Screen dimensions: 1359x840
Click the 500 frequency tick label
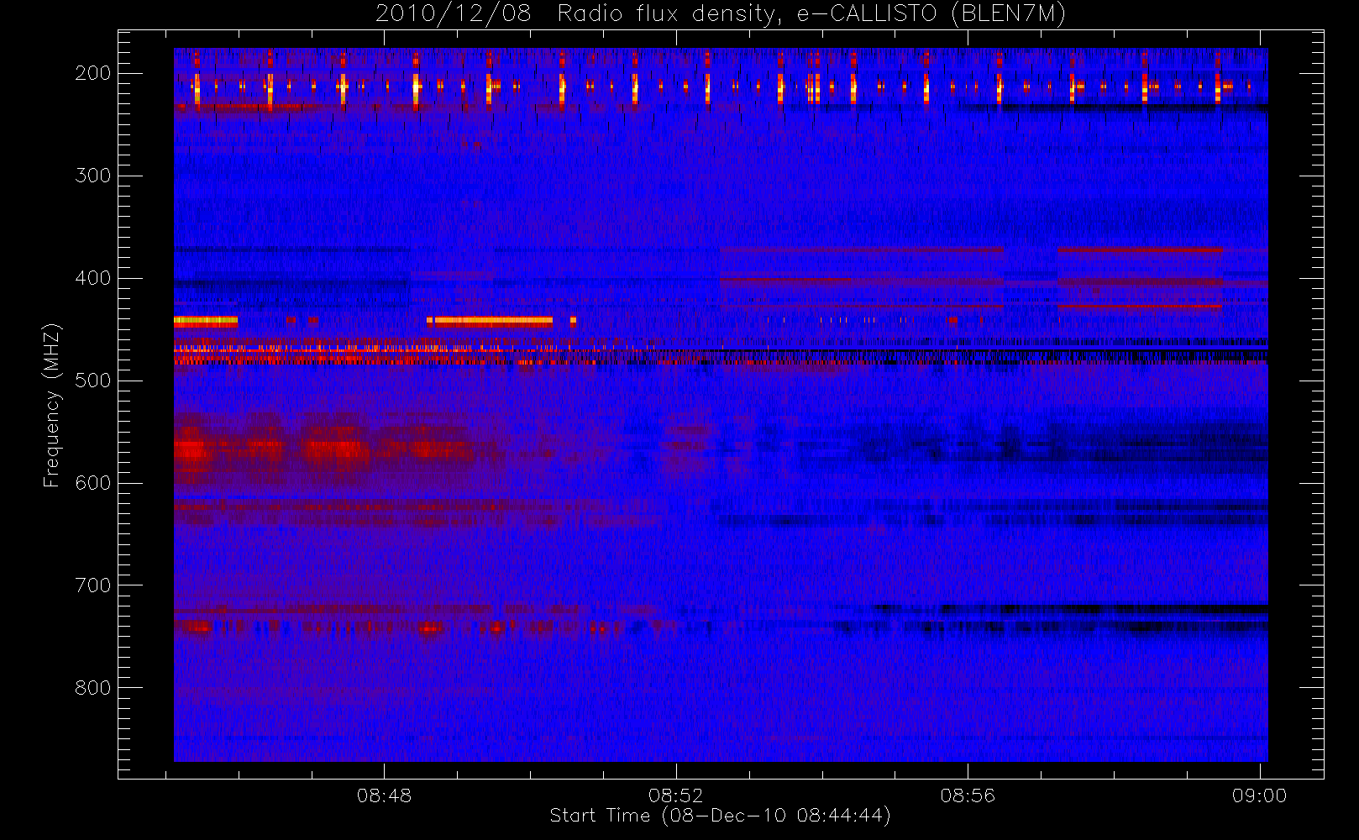[93, 381]
